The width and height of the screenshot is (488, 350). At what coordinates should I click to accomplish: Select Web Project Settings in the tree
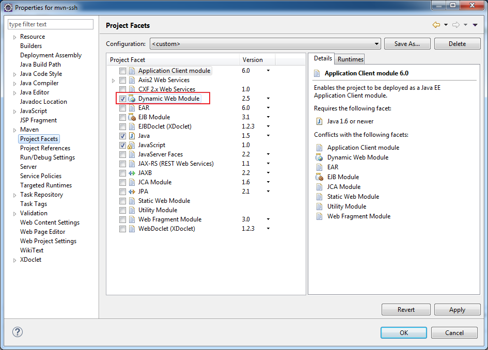[48, 241]
